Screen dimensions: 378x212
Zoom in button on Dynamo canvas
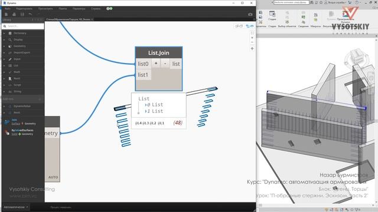pos(252,38)
